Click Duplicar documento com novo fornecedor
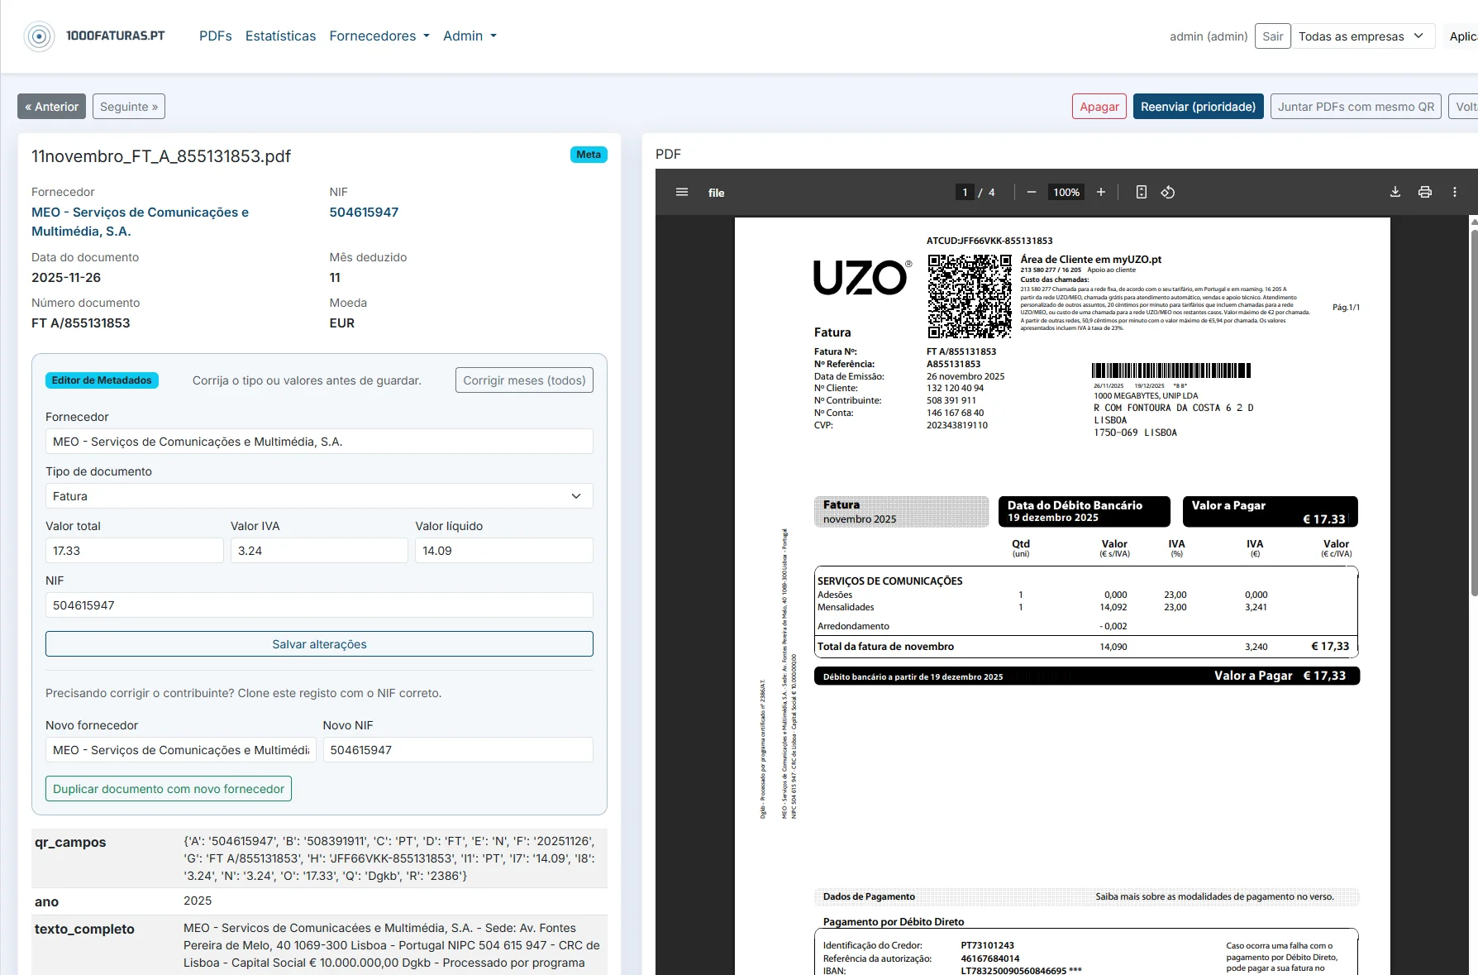The width and height of the screenshot is (1478, 975). 169,789
